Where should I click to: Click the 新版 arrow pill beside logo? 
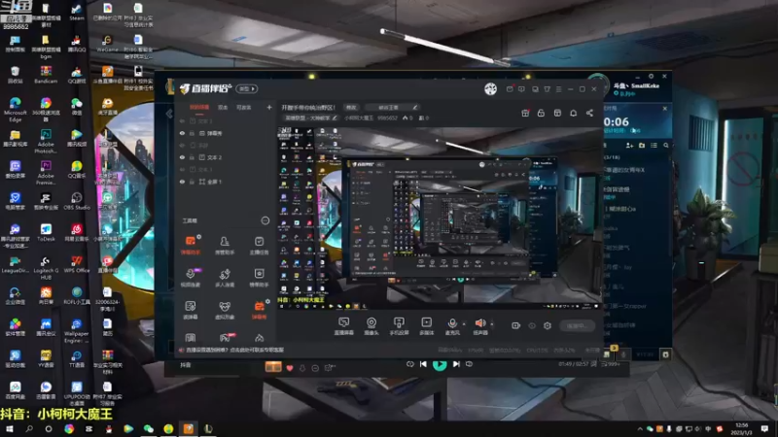(x=247, y=88)
